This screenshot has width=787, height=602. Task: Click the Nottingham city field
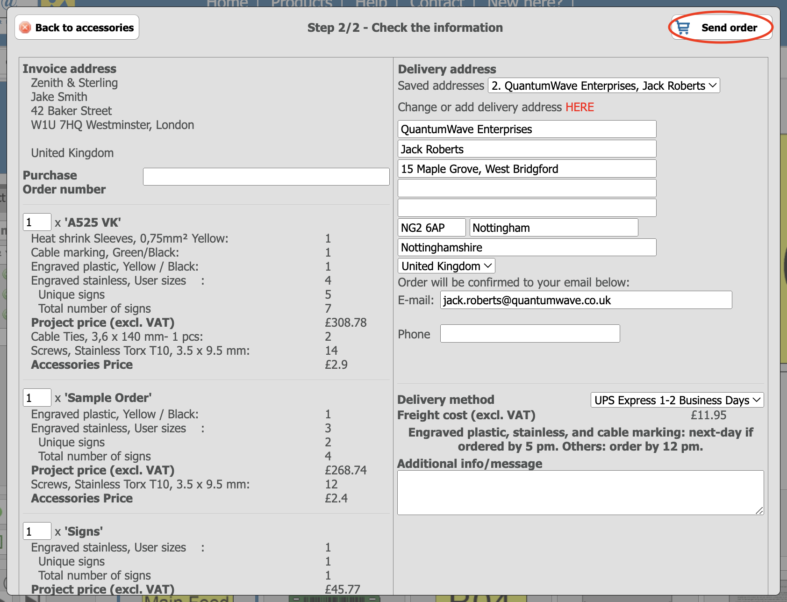(x=554, y=228)
